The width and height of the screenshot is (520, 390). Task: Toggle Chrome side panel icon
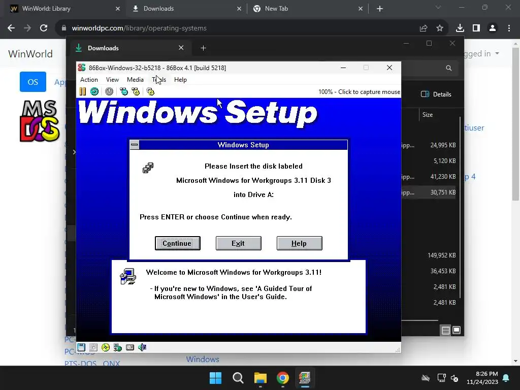476,28
